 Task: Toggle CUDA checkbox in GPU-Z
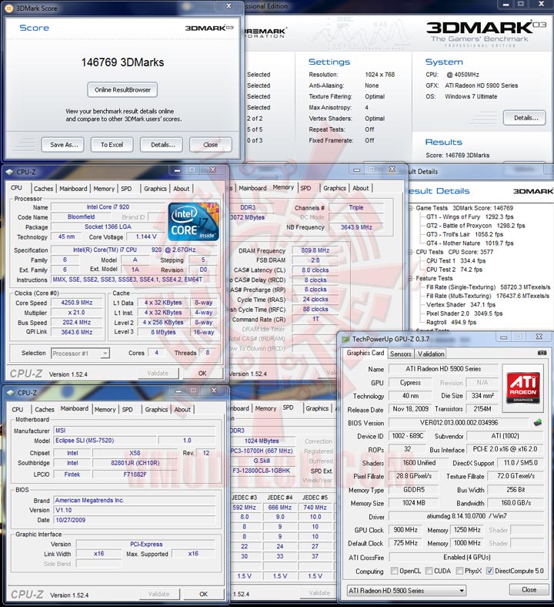pos(429,571)
